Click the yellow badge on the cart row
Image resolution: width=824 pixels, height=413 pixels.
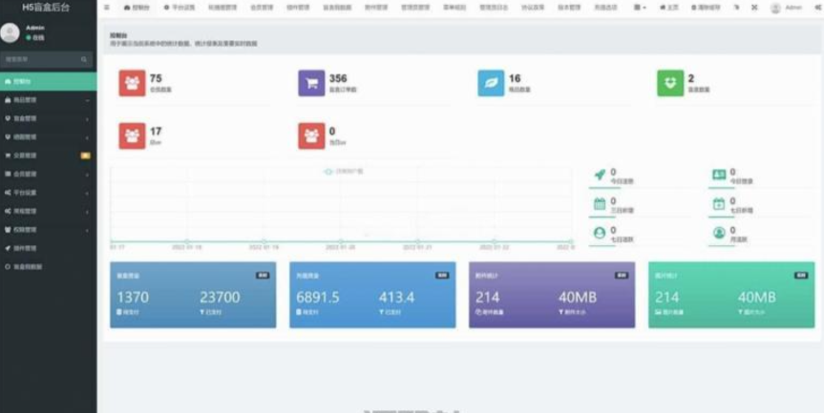85,155
